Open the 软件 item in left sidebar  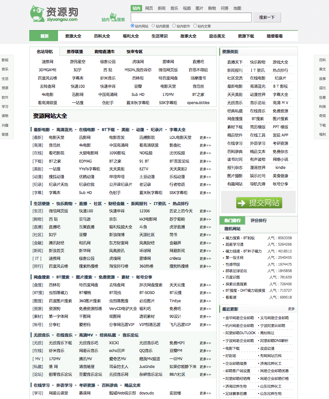(5, 97)
